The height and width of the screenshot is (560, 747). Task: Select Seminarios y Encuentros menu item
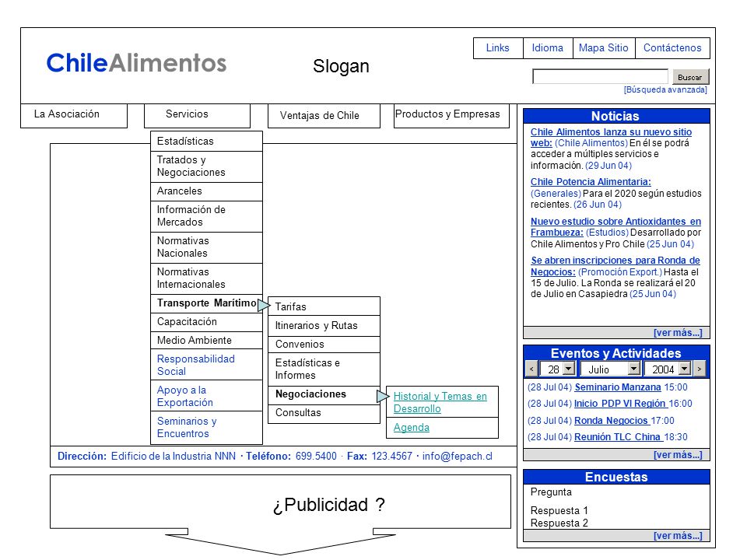tap(206, 427)
